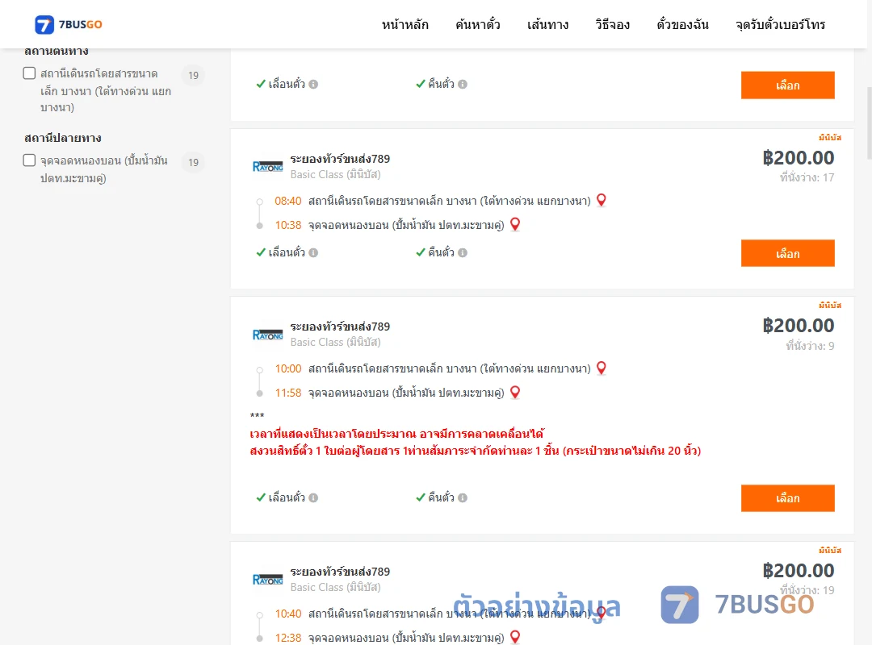Click the 11:58 arrival time
This screenshot has width=872, height=645.
pyautogui.click(x=288, y=393)
